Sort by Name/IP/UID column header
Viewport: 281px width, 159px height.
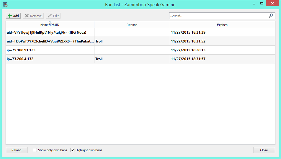pyautogui.click(x=50, y=25)
